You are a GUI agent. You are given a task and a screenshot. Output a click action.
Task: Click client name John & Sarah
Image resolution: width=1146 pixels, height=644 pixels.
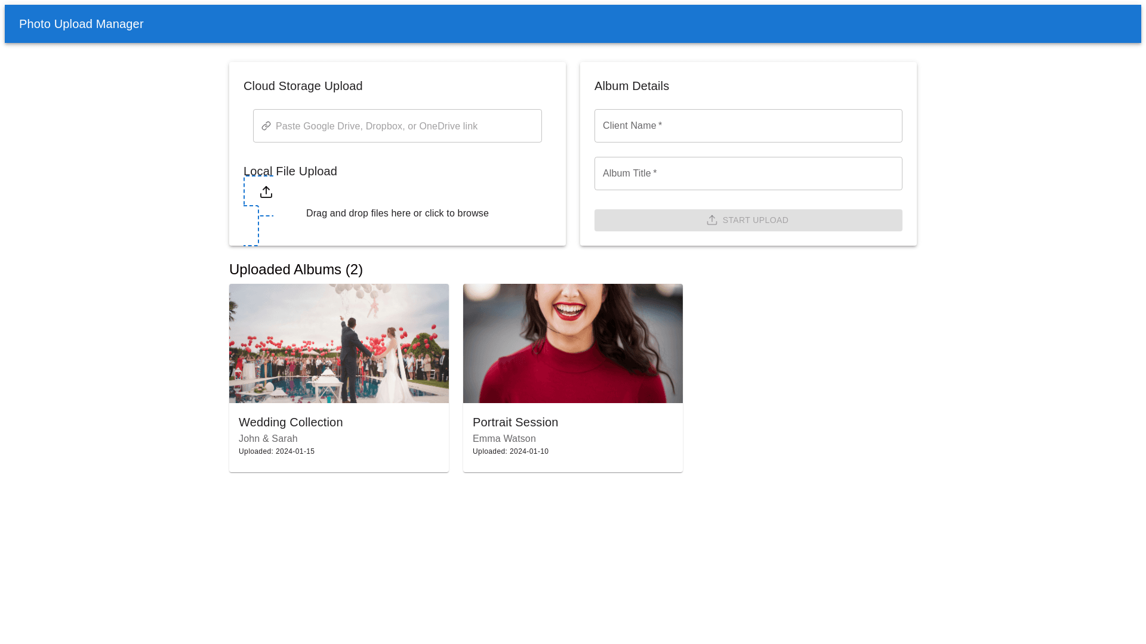268,439
